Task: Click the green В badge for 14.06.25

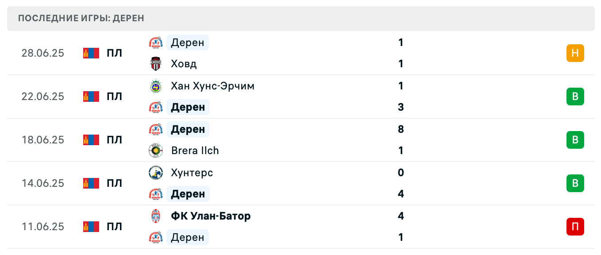Action: [x=575, y=183]
